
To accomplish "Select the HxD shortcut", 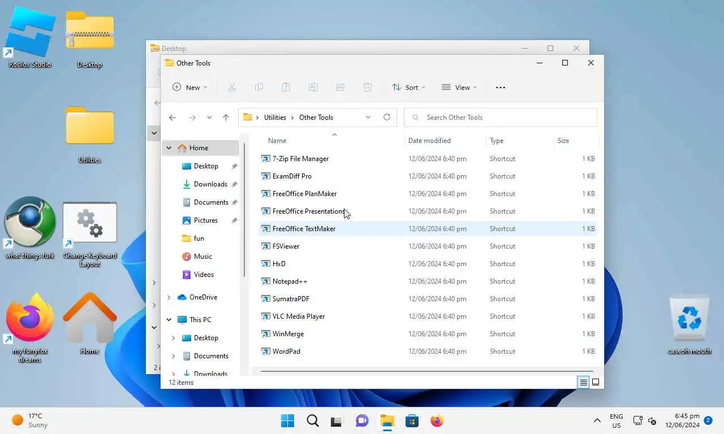I will (428, 264).
